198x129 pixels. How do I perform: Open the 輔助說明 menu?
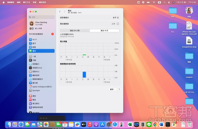[x=42, y=2]
